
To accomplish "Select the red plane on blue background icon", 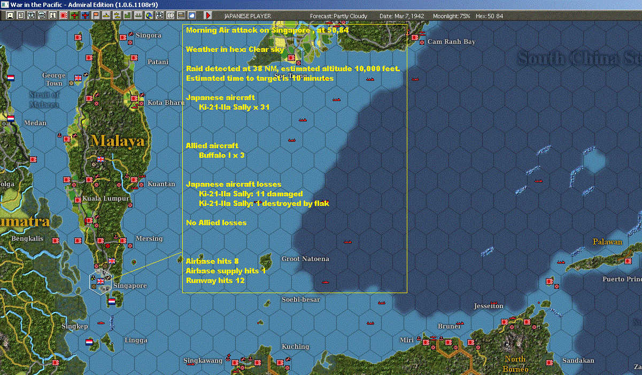I will pos(85,16).
